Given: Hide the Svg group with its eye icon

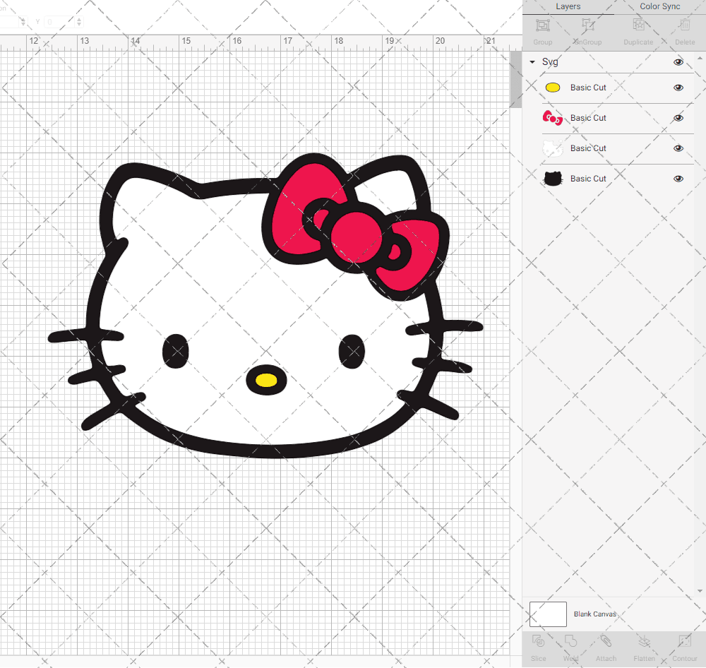Looking at the screenshot, I should pos(678,62).
